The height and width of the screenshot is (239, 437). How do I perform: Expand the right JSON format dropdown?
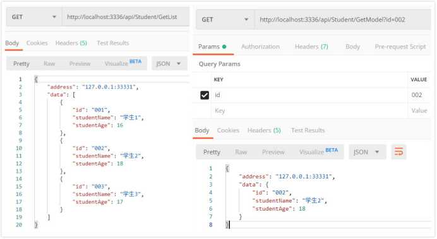(x=367, y=152)
